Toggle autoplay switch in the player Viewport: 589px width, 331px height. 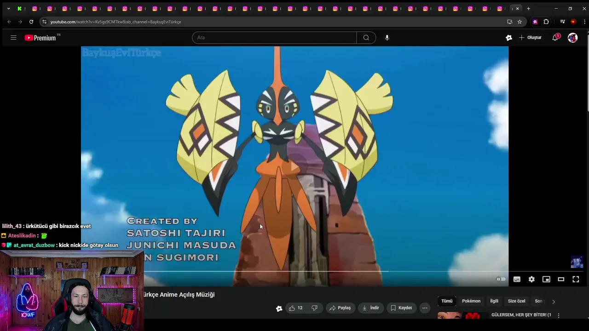click(501, 279)
